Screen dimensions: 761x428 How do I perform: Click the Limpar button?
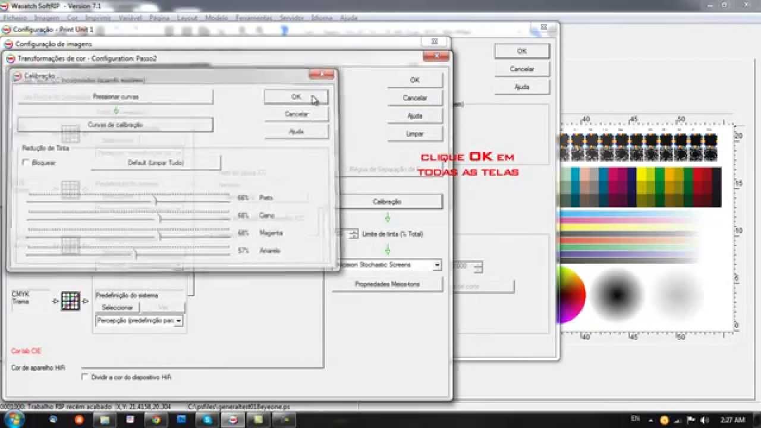point(415,134)
